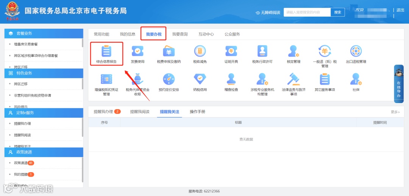Click the tax bureau emblem logo
Viewport: 409px width, 196px height.
point(12,11)
